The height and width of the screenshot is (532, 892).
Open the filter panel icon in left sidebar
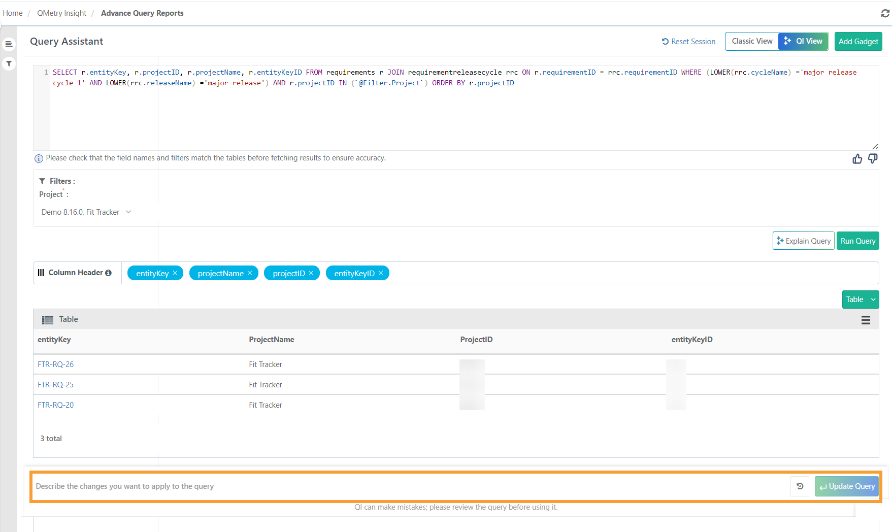pyautogui.click(x=9, y=64)
